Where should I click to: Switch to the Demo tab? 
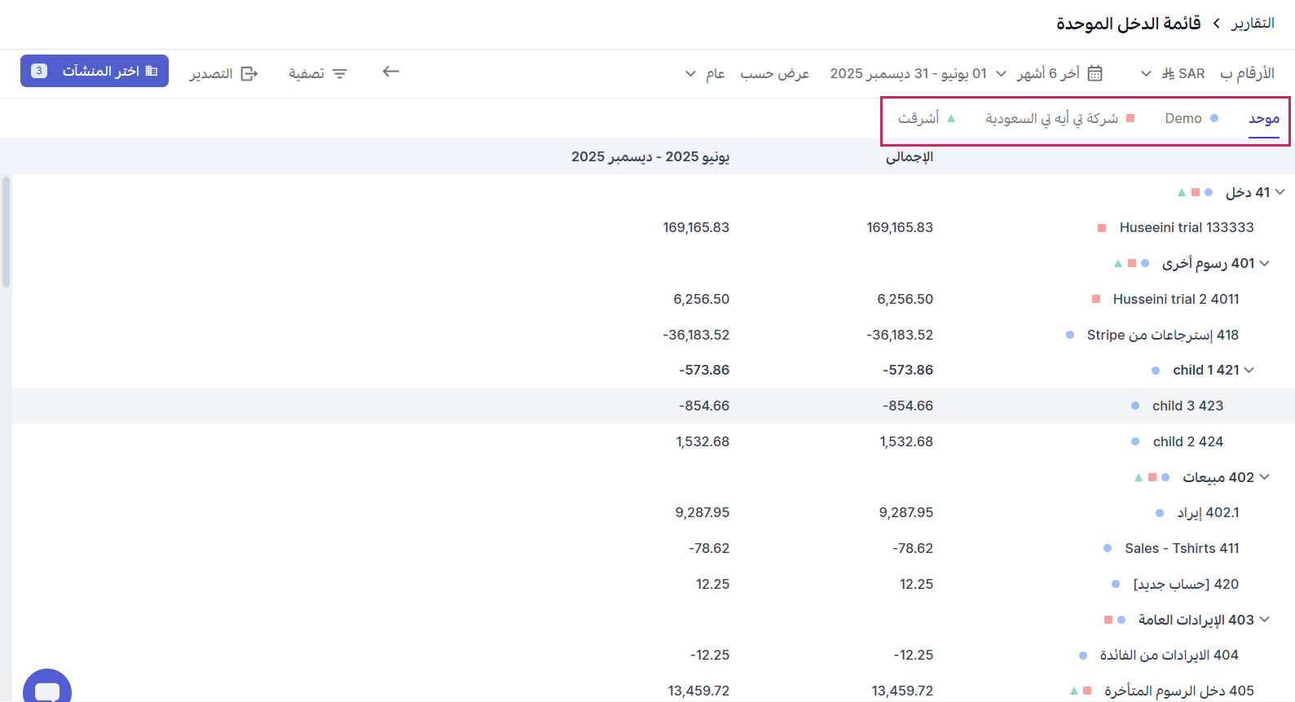point(1191,118)
